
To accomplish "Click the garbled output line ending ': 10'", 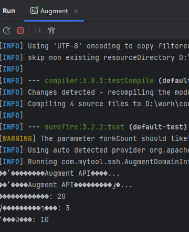I will [x=24, y=219].
